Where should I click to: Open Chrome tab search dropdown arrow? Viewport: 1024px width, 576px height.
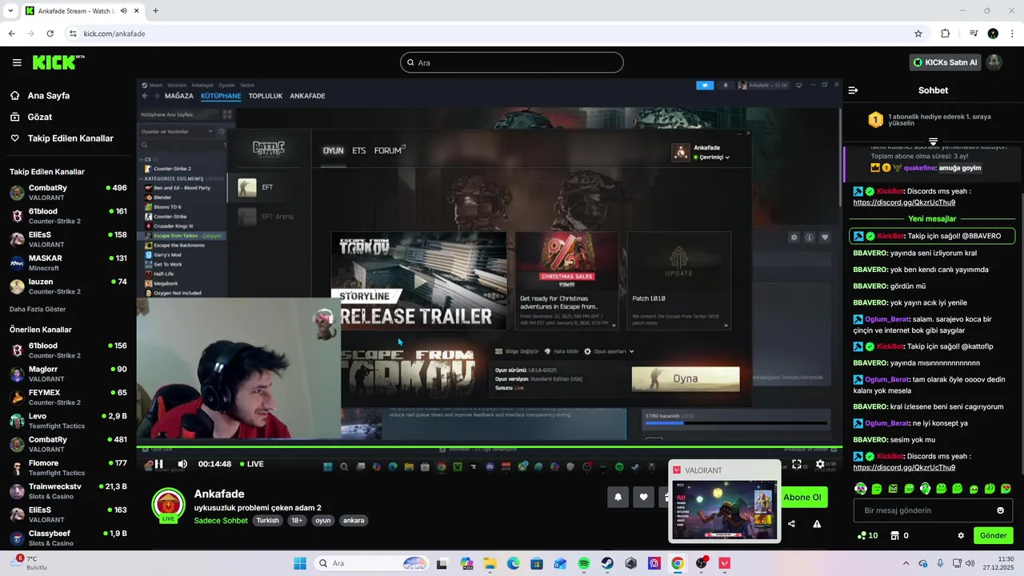(x=11, y=11)
